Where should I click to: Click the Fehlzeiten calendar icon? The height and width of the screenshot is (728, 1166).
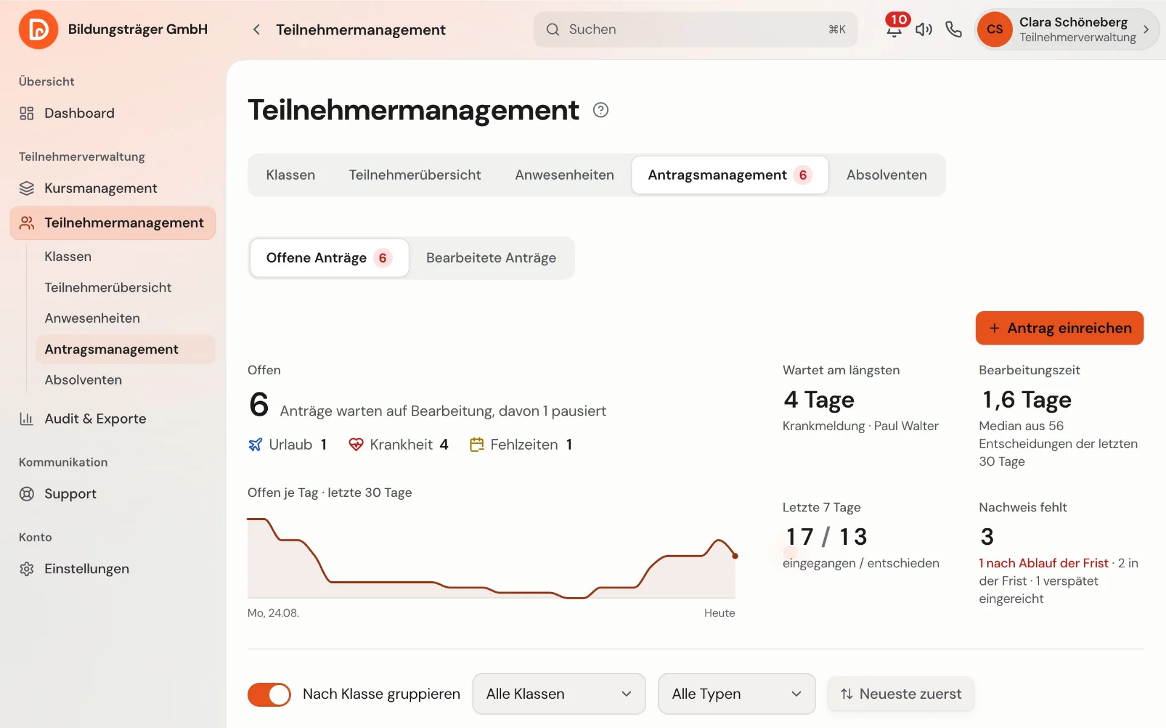(x=477, y=445)
